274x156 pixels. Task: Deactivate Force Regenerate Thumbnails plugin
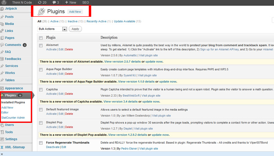coord(53,147)
